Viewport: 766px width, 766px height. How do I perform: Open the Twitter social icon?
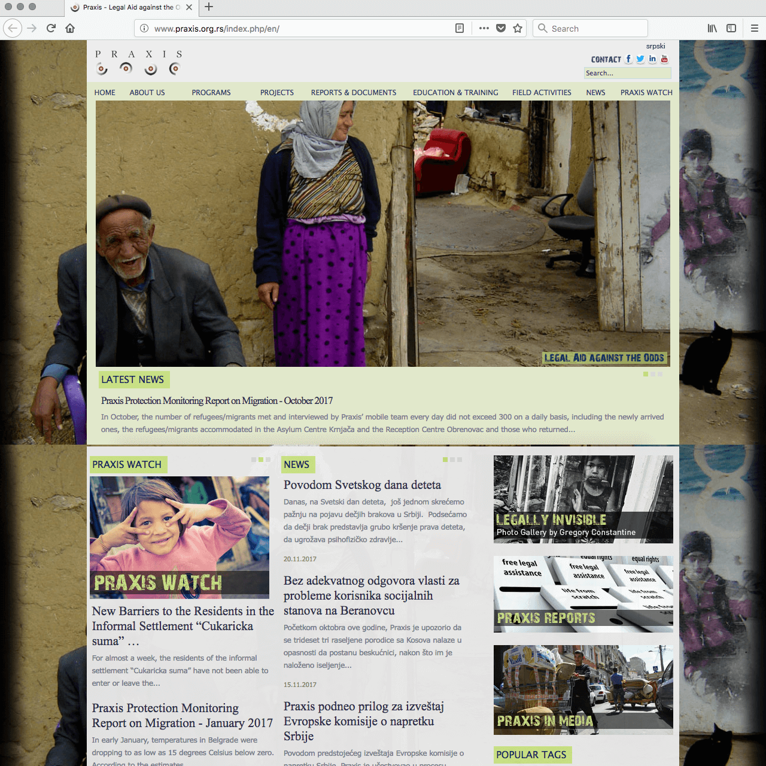tap(640, 59)
